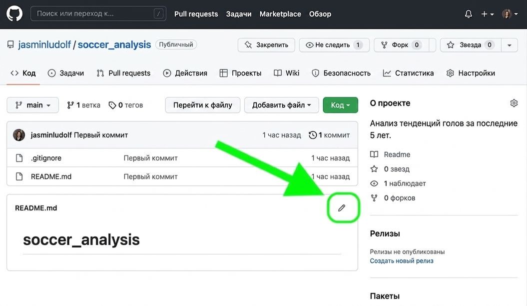Viewport: 527px width, 306px height.
Task: Switch to the Pull requests repository tab
Action: click(123, 73)
